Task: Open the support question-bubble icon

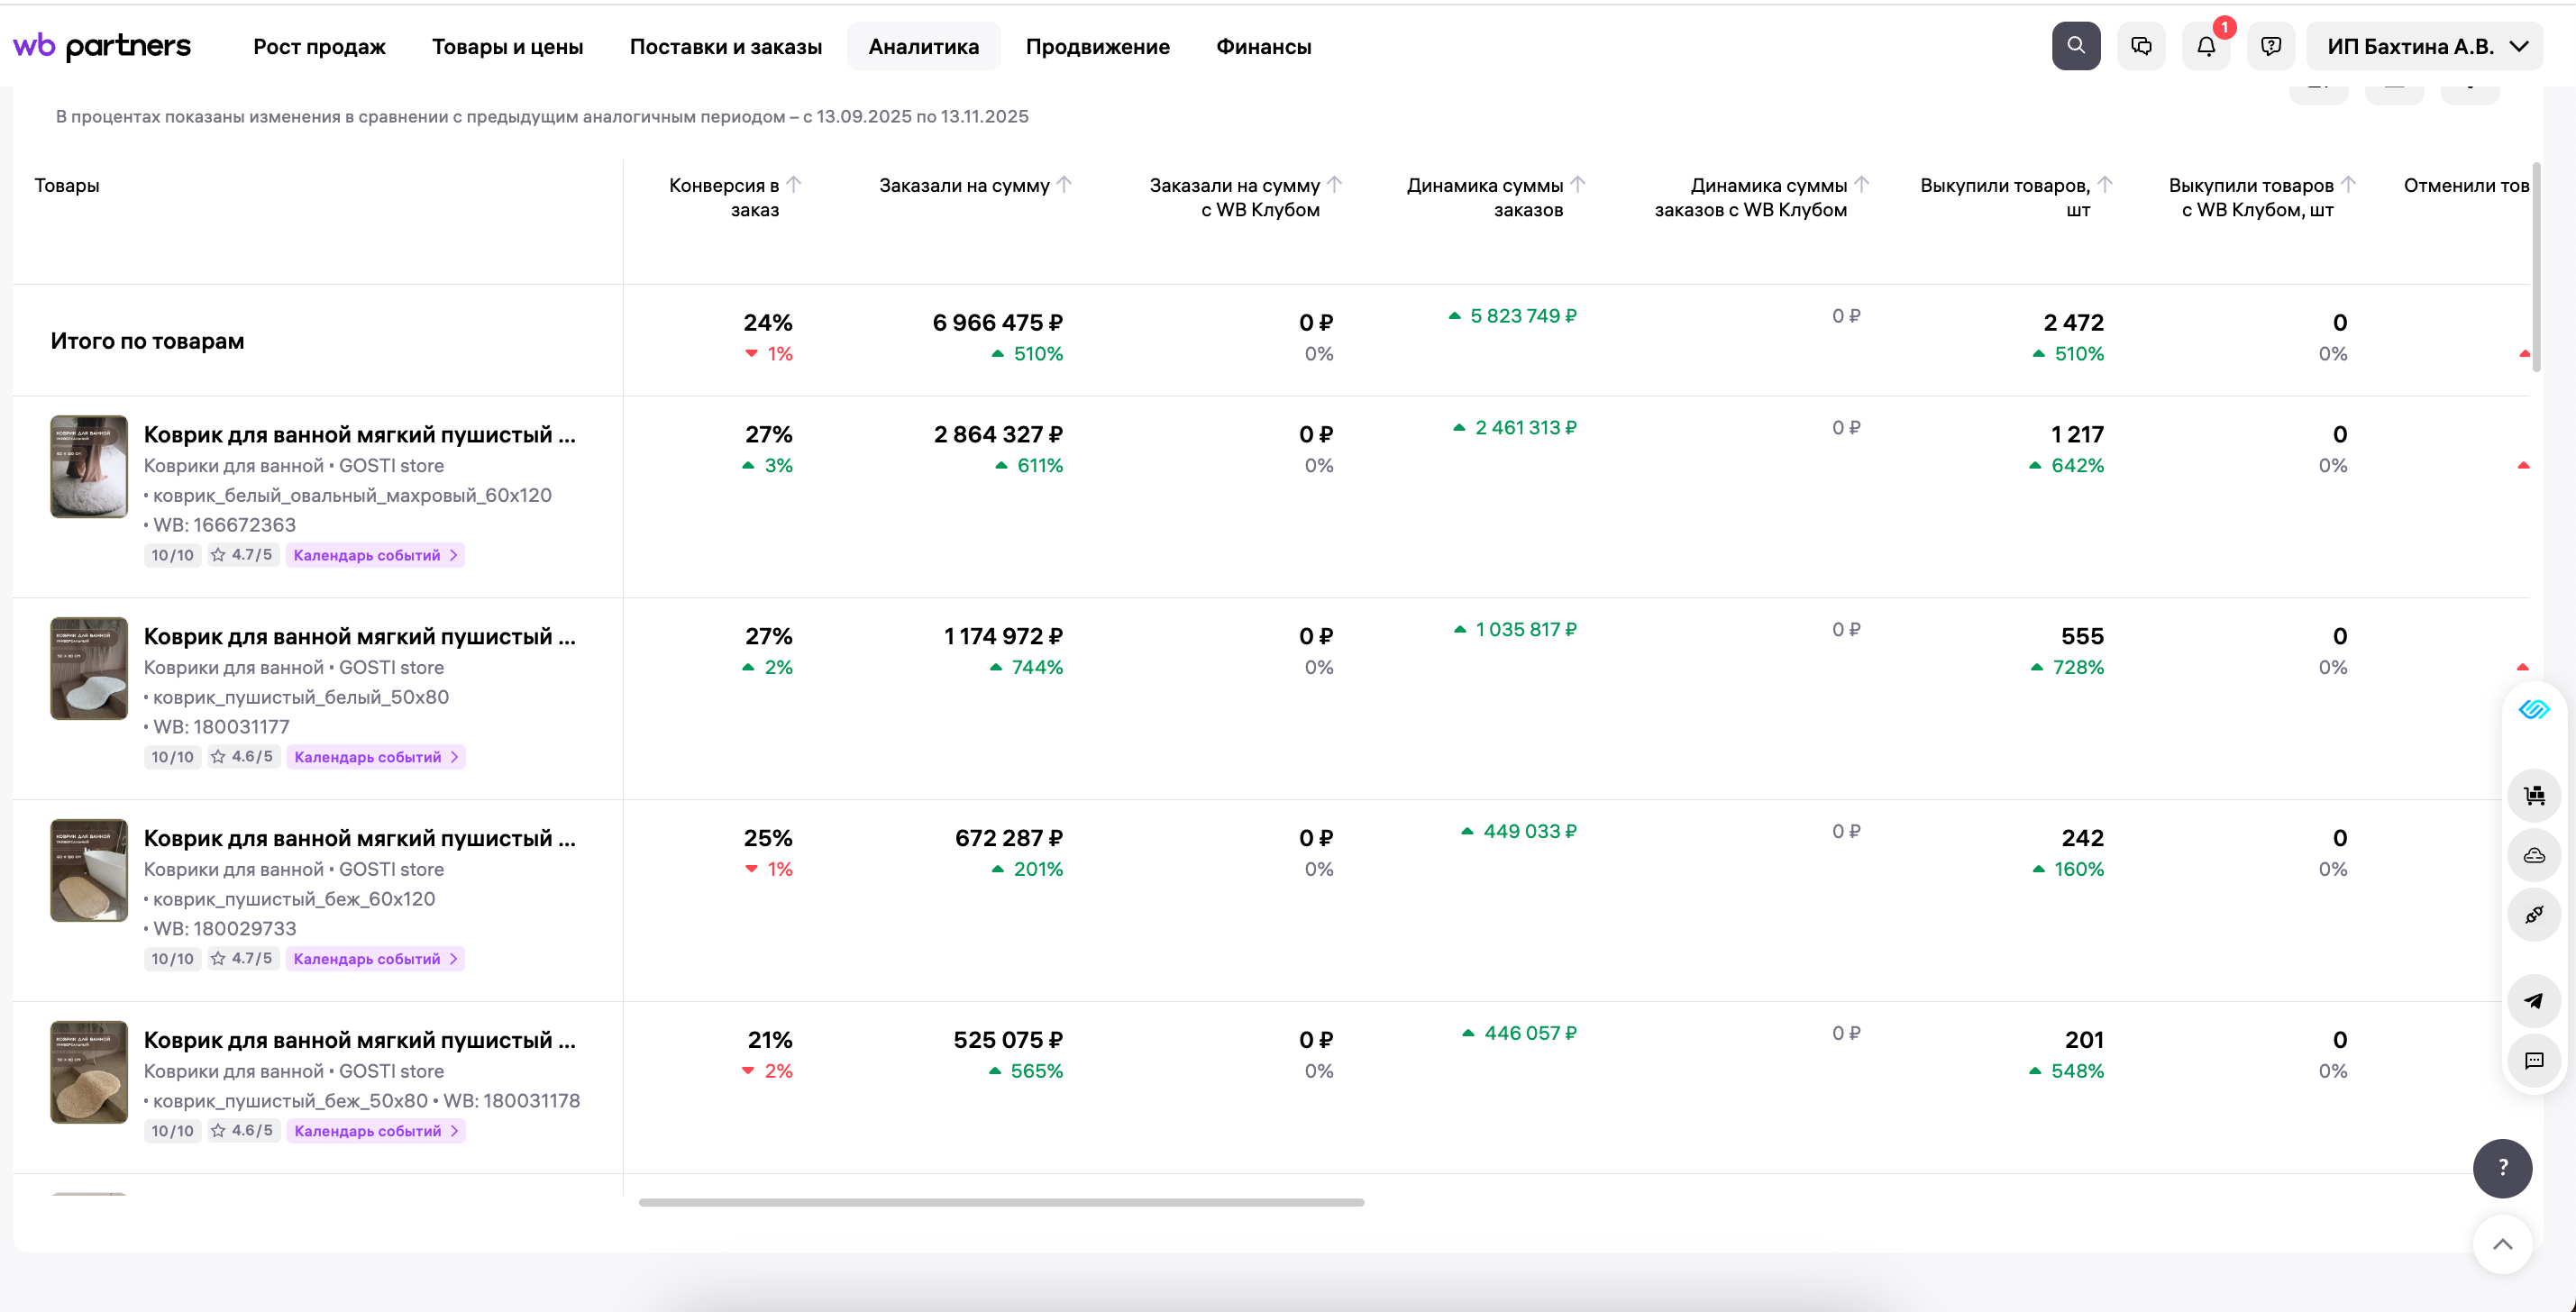Action: (x=2271, y=46)
